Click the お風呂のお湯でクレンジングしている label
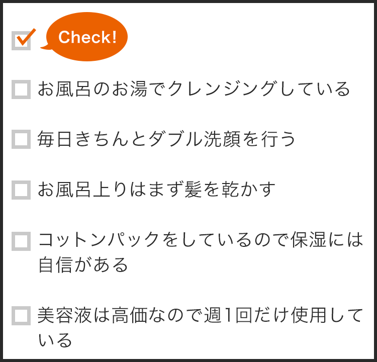The width and height of the screenshot is (377, 362). click(x=194, y=89)
